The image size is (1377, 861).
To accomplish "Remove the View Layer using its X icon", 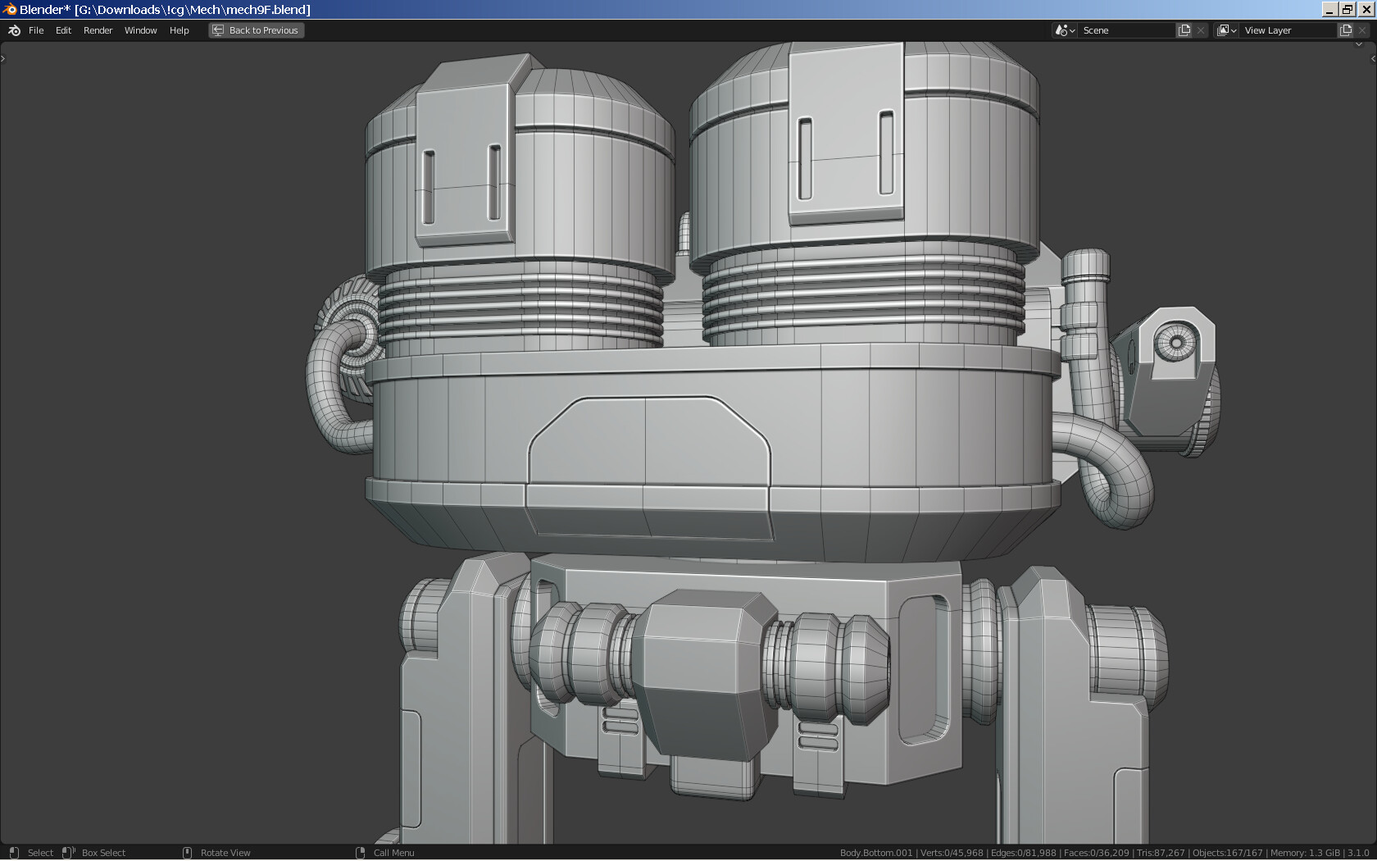I will [x=1361, y=30].
